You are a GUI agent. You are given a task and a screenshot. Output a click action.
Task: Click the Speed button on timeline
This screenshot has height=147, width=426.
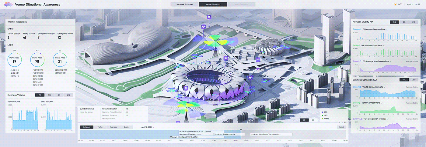click(x=341, y=127)
